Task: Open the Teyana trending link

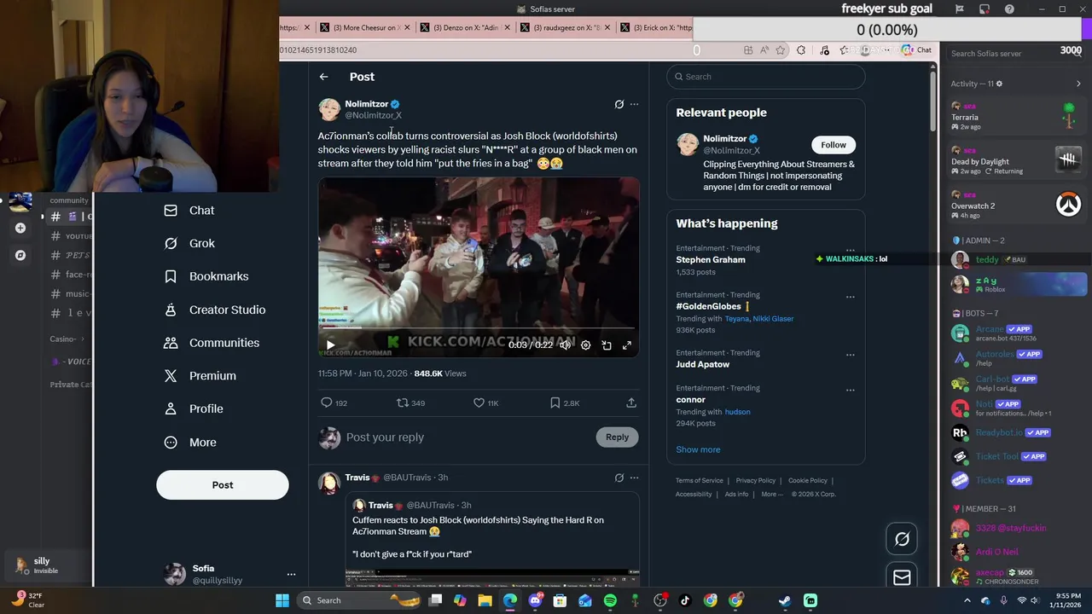Action: [x=736, y=319]
